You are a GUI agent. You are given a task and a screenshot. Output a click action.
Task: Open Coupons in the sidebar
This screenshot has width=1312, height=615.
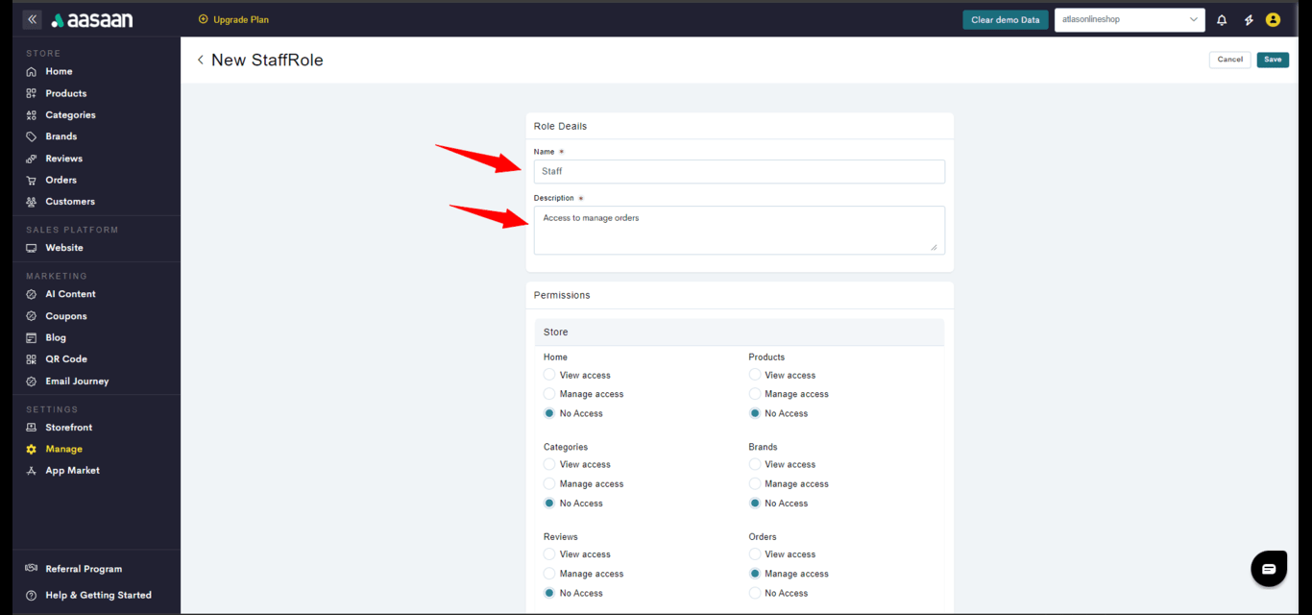pos(65,316)
